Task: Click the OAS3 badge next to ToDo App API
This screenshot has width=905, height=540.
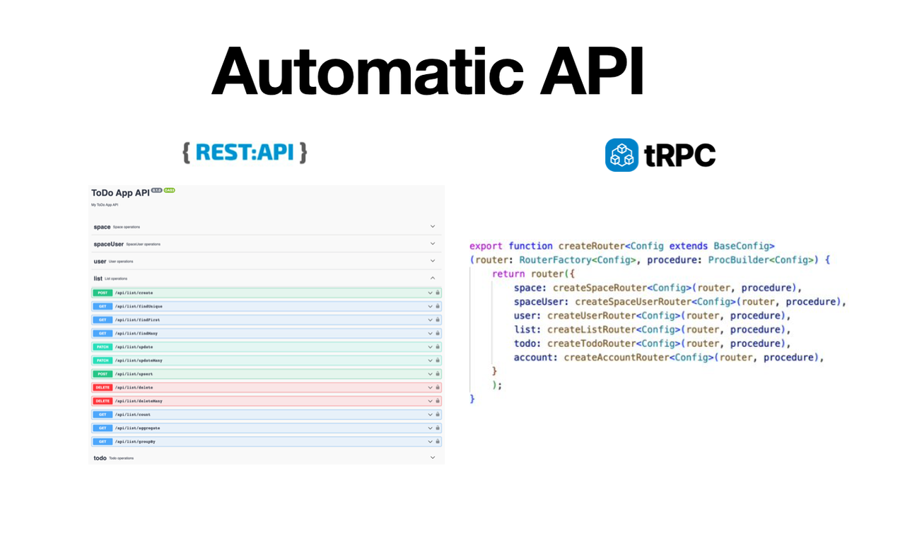Action: (x=168, y=192)
